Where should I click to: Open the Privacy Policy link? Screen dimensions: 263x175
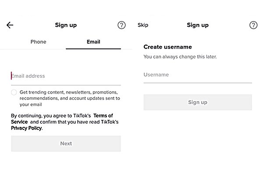[26, 128]
